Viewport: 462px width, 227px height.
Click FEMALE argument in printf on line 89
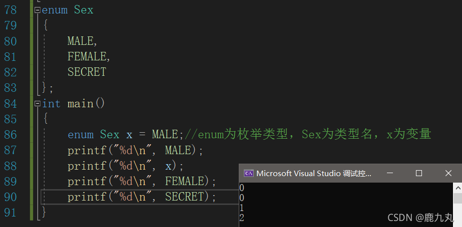coord(184,182)
